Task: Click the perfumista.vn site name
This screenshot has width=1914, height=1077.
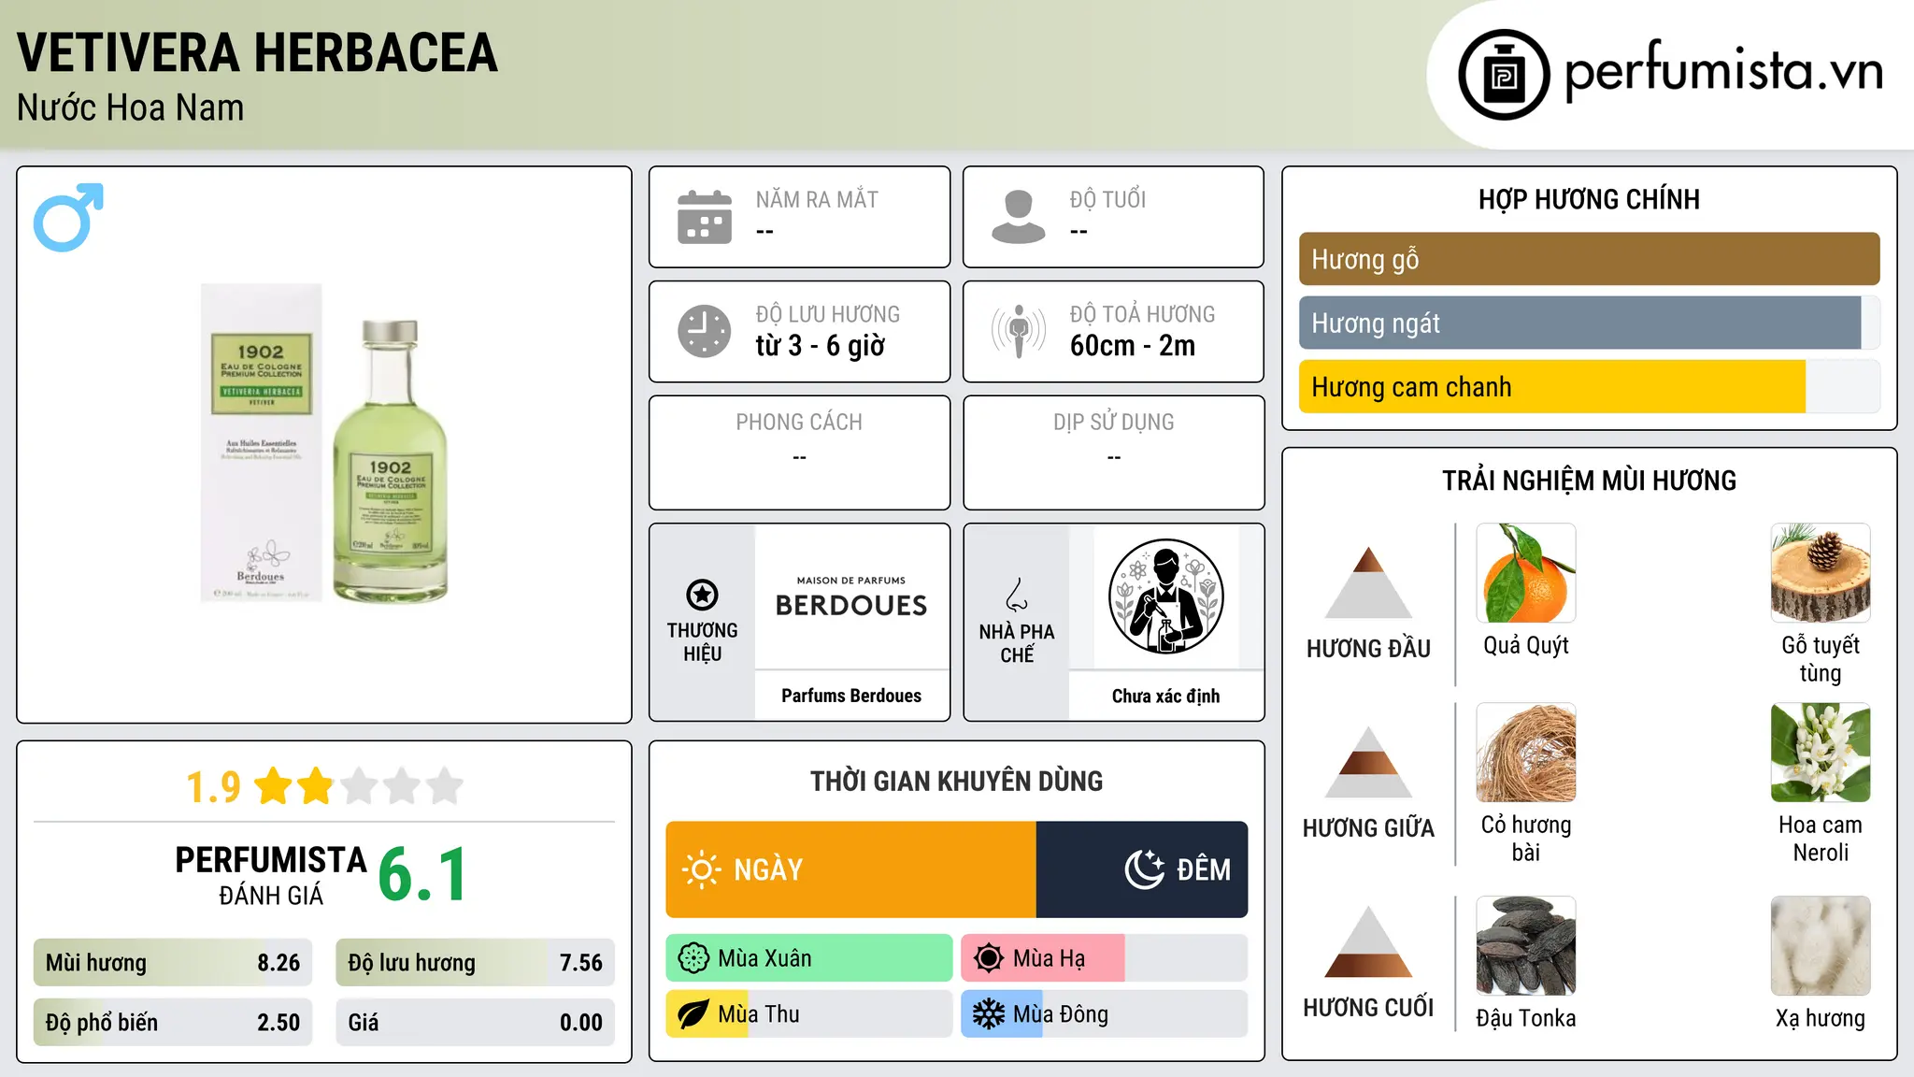Action: tap(1724, 71)
